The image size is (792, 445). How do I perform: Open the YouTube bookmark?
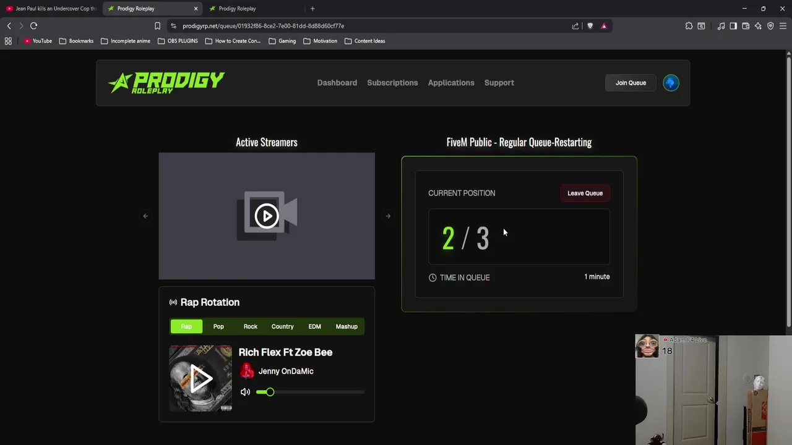click(38, 41)
